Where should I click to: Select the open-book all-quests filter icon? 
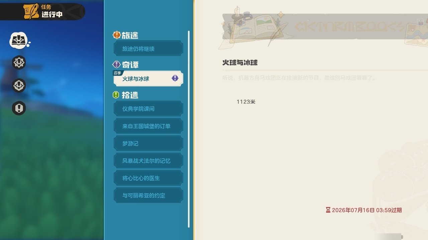point(18,40)
